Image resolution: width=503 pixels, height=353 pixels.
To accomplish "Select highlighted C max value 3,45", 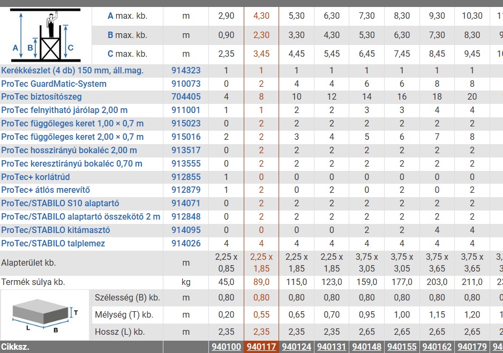I will [261, 54].
